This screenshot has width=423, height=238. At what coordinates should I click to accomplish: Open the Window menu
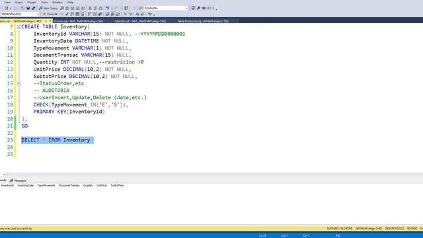pos(58,2)
